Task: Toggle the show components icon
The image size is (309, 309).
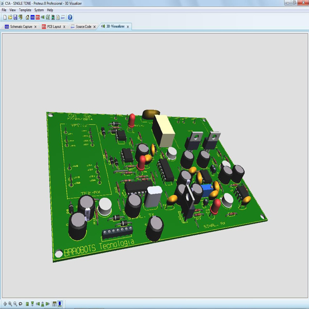Action: pyautogui.click(x=55, y=304)
